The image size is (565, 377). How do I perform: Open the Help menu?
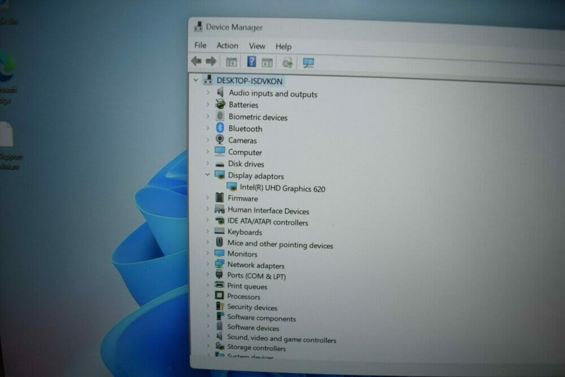coord(284,46)
